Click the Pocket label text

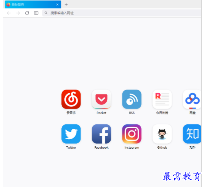coord(101,113)
